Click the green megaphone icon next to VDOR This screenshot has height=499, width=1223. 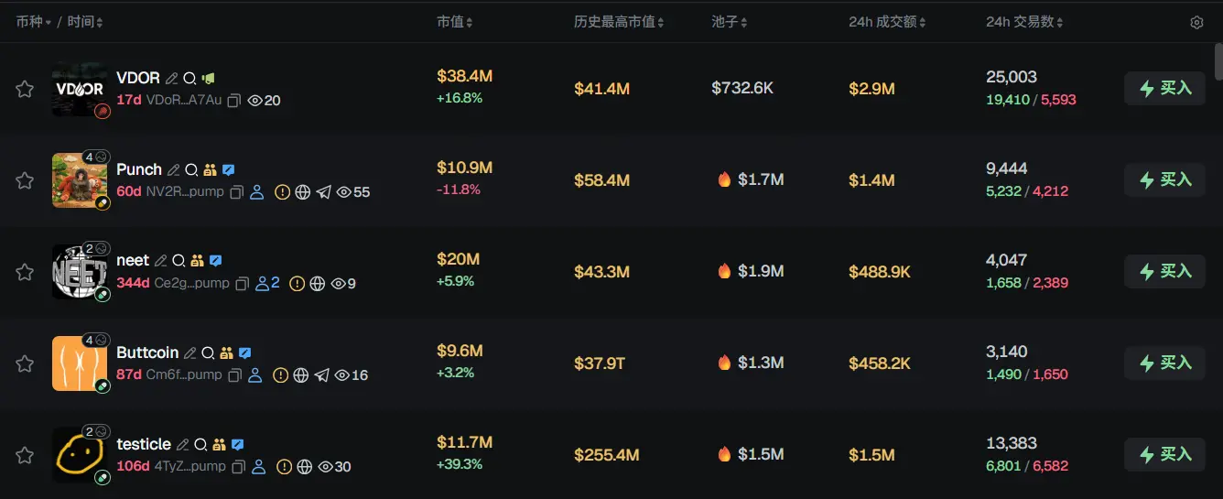[x=209, y=79]
